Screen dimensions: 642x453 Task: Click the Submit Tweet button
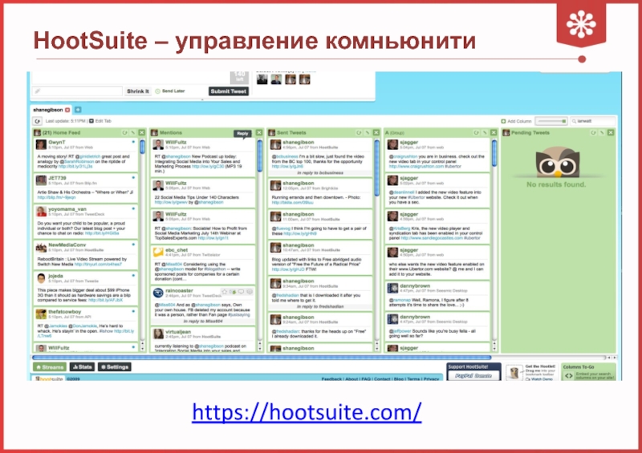(x=230, y=91)
